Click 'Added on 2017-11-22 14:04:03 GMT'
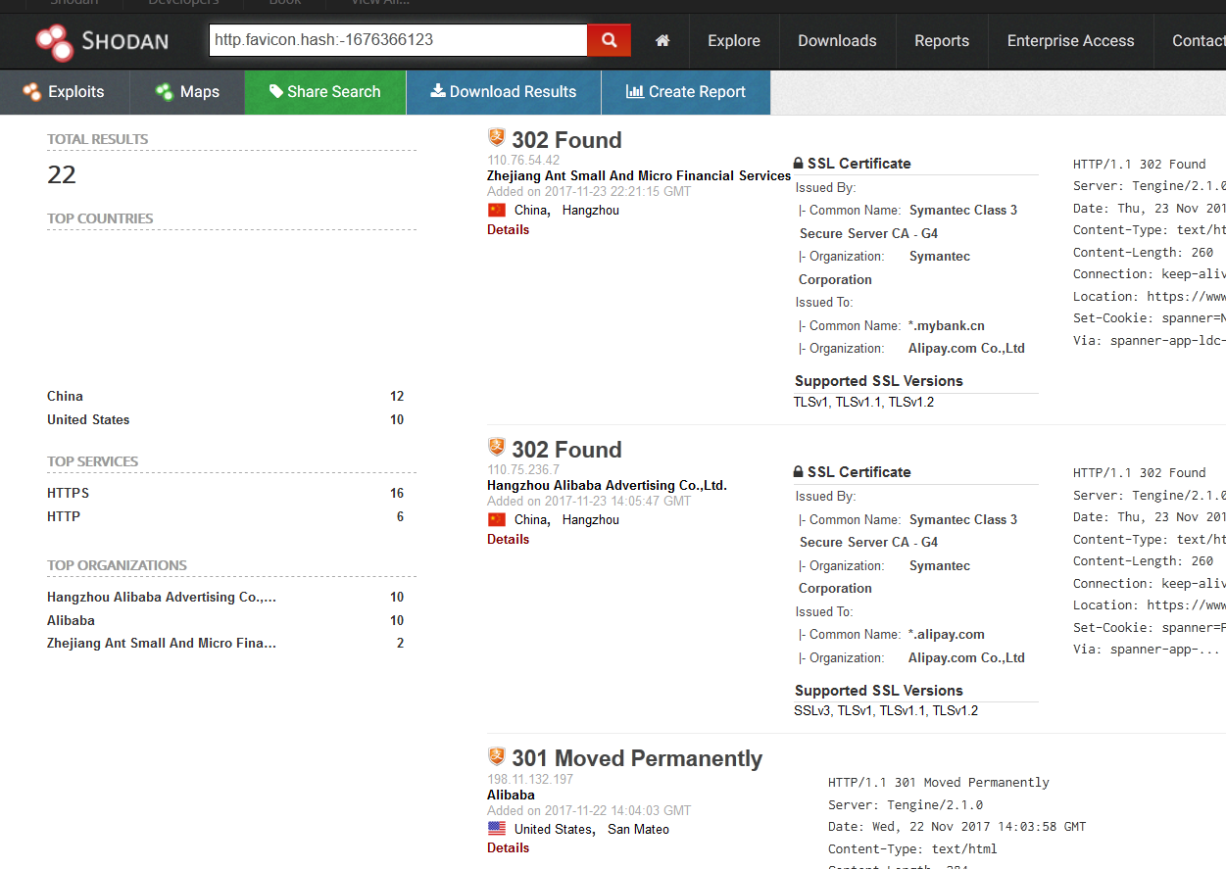 coord(589,811)
